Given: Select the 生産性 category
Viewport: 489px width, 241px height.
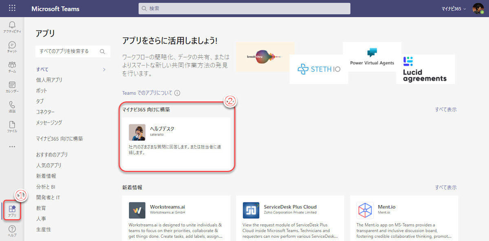Looking at the screenshot, I should pyautogui.click(x=44, y=229).
